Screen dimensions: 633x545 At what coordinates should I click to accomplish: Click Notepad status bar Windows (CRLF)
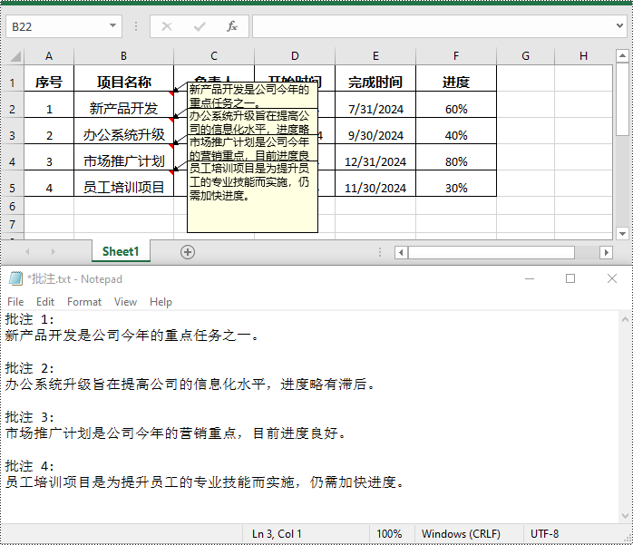(x=461, y=534)
